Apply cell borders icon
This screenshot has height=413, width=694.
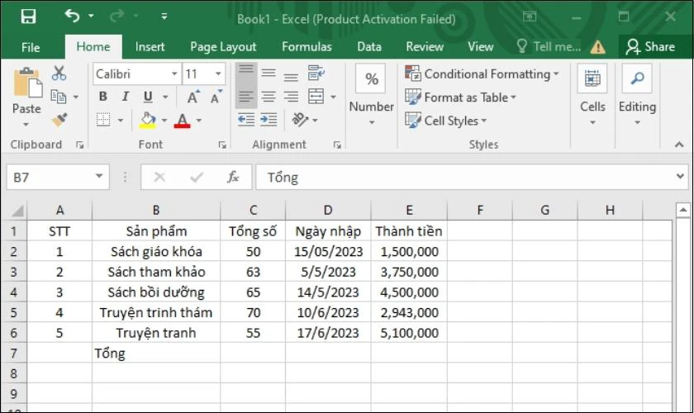click(x=103, y=120)
